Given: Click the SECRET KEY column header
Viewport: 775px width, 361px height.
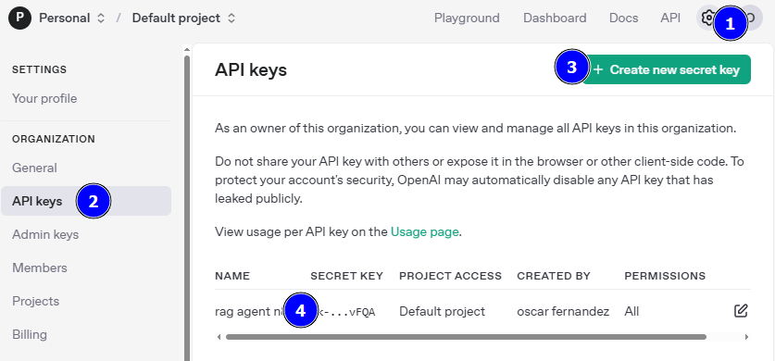Looking at the screenshot, I should tap(346, 276).
